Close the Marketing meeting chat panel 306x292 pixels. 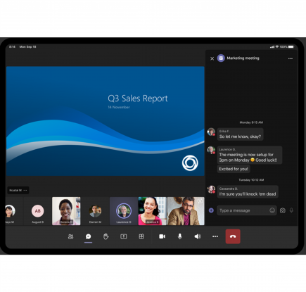click(x=212, y=58)
